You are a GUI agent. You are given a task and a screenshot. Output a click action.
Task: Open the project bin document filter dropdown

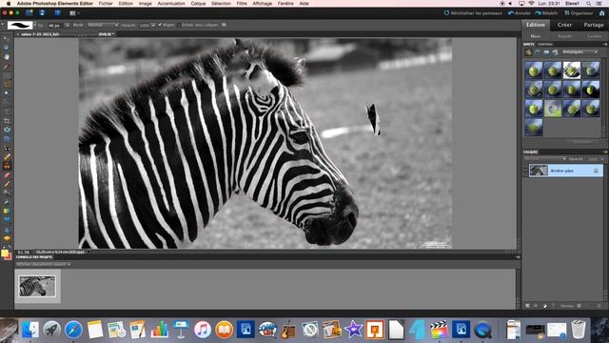(x=44, y=265)
